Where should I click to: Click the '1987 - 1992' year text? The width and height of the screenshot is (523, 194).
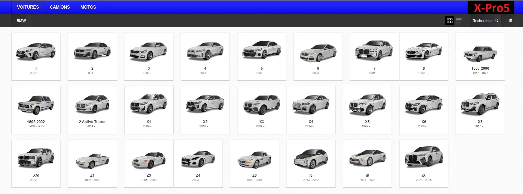click(92, 180)
